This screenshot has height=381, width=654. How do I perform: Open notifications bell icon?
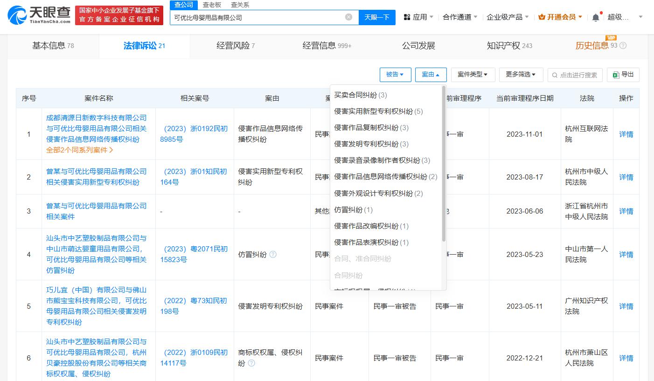[596, 17]
